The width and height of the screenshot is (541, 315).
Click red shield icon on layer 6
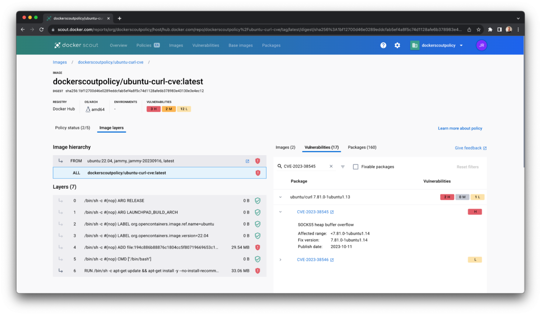point(257,271)
